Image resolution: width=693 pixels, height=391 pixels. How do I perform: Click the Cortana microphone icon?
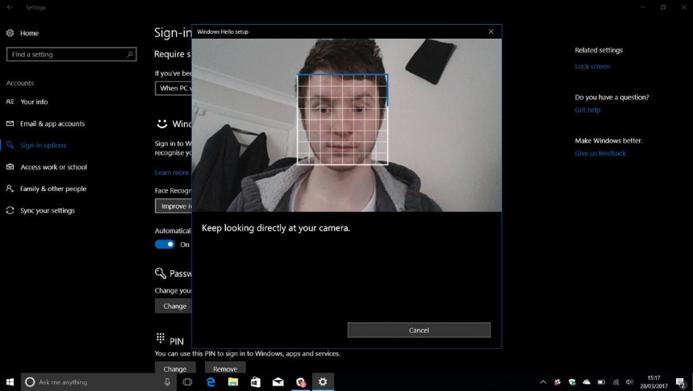pos(167,382)
